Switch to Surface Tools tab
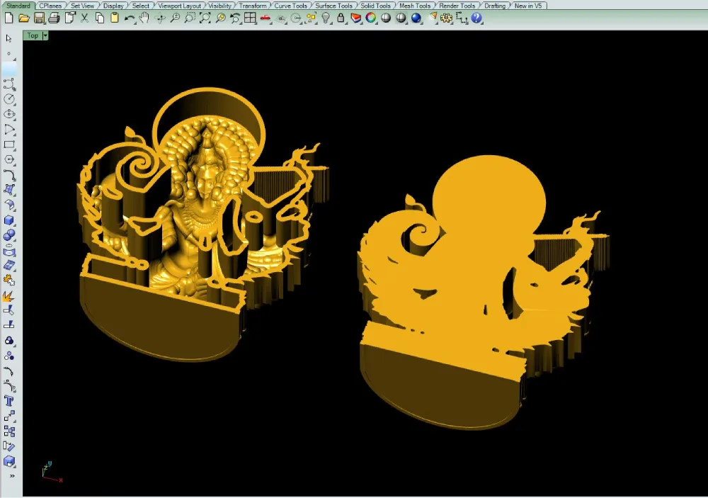 (x=333, y=6)
